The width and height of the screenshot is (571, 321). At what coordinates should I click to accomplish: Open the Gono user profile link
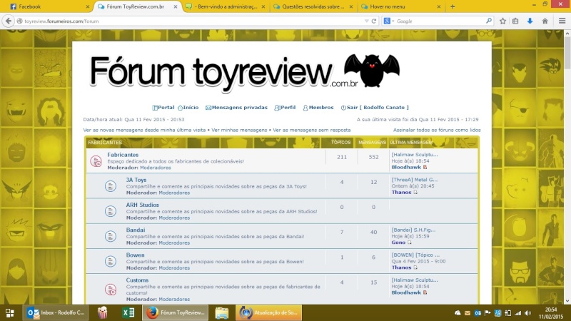point(398,243)
